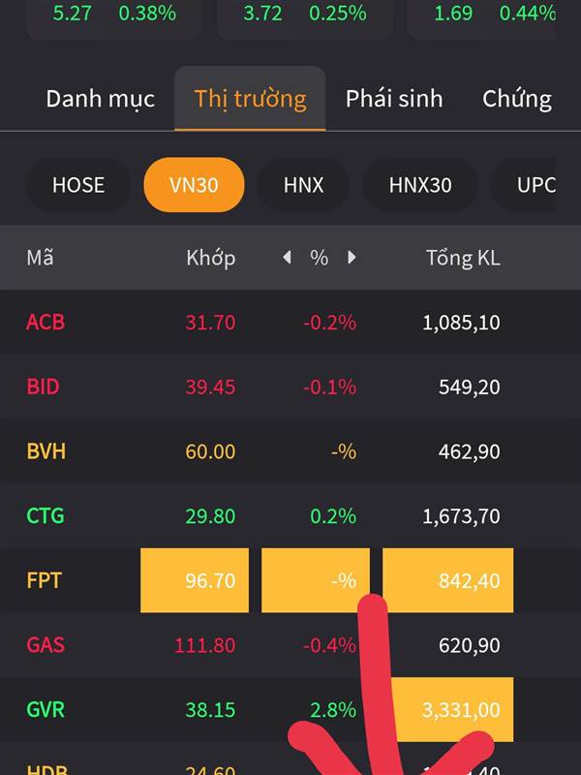Sort by the Mã column header
581x775 pixels.
coord(40,258)
